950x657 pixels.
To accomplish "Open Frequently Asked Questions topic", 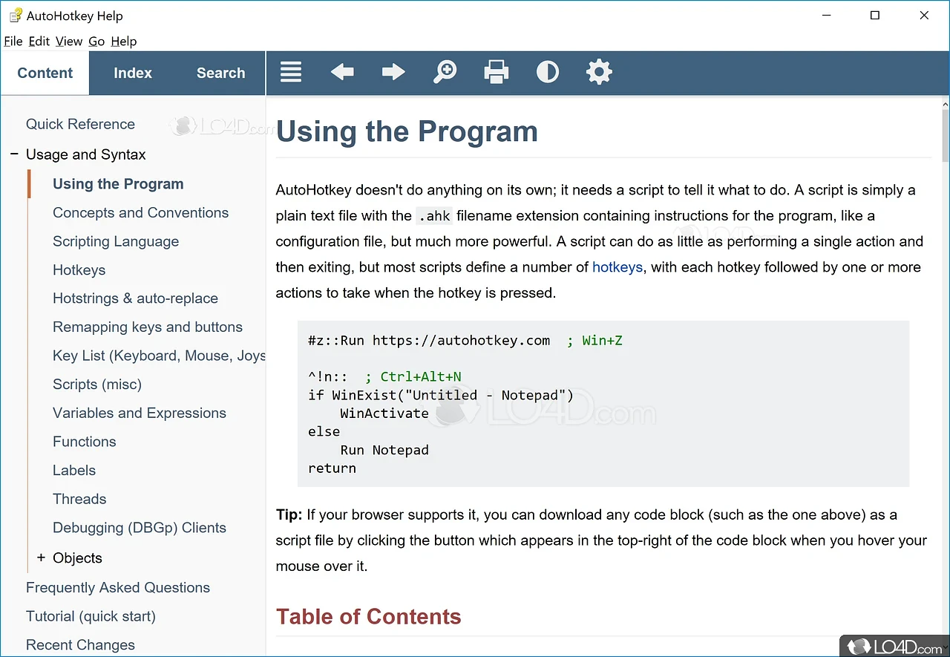I will (x=118, y=587).
